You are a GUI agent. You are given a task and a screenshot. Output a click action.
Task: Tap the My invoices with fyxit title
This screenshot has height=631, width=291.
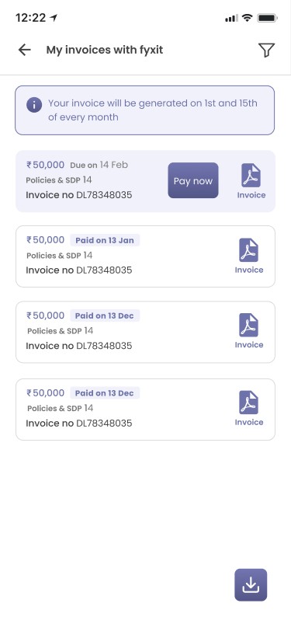click(x=105, y=50)
